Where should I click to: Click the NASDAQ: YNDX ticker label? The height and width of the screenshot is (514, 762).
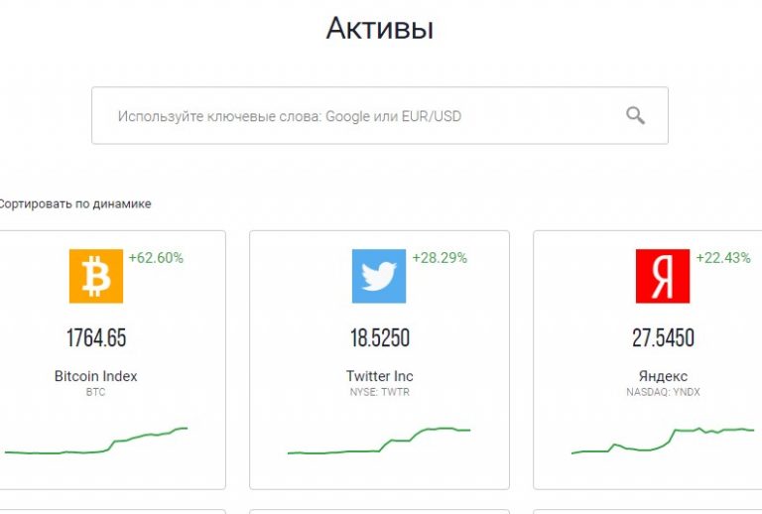[663, 392]
